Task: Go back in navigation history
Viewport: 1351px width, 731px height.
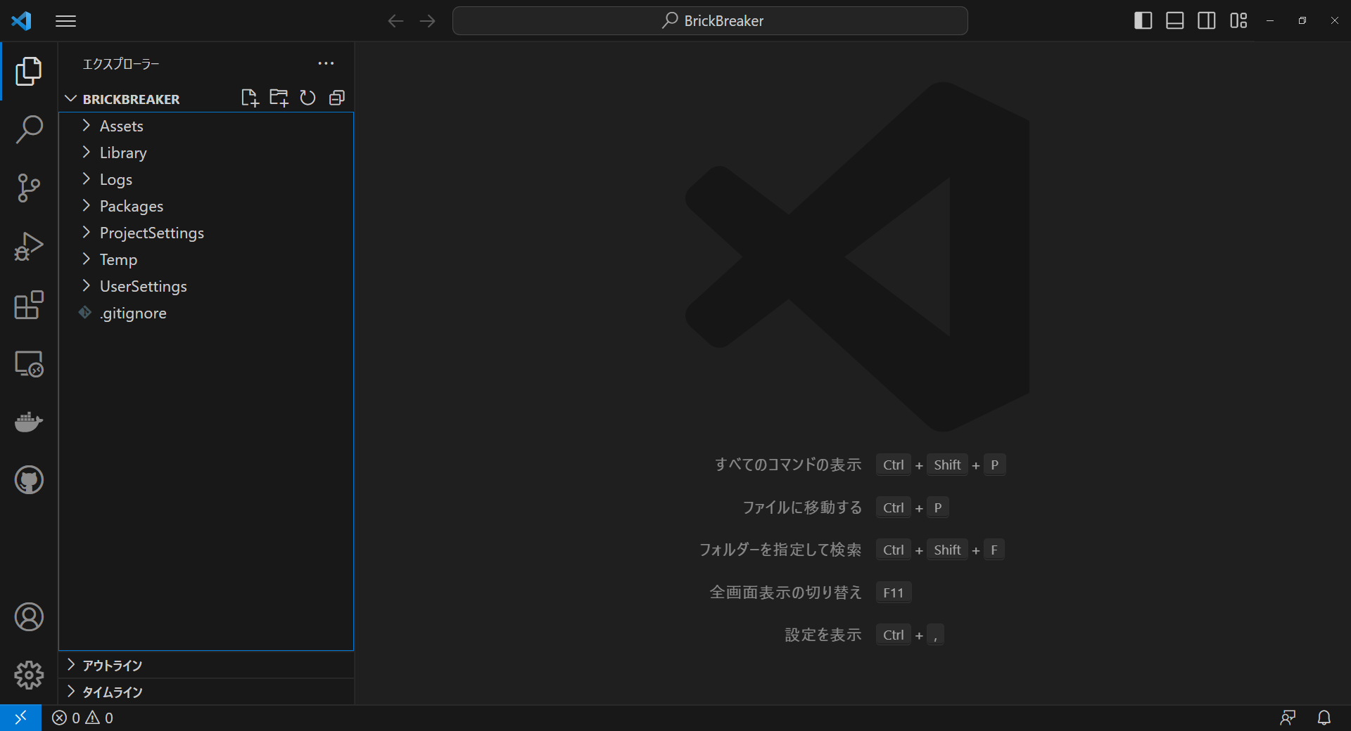Action: pos(395,21)
